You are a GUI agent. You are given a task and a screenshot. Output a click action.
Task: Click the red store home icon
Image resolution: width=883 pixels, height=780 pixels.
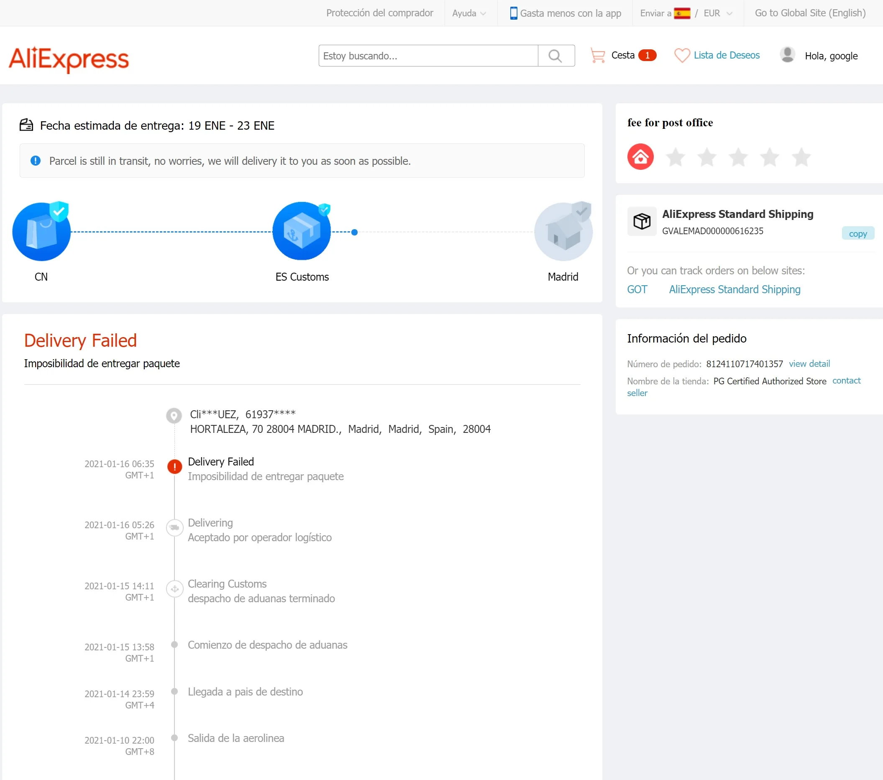point(640,157)
